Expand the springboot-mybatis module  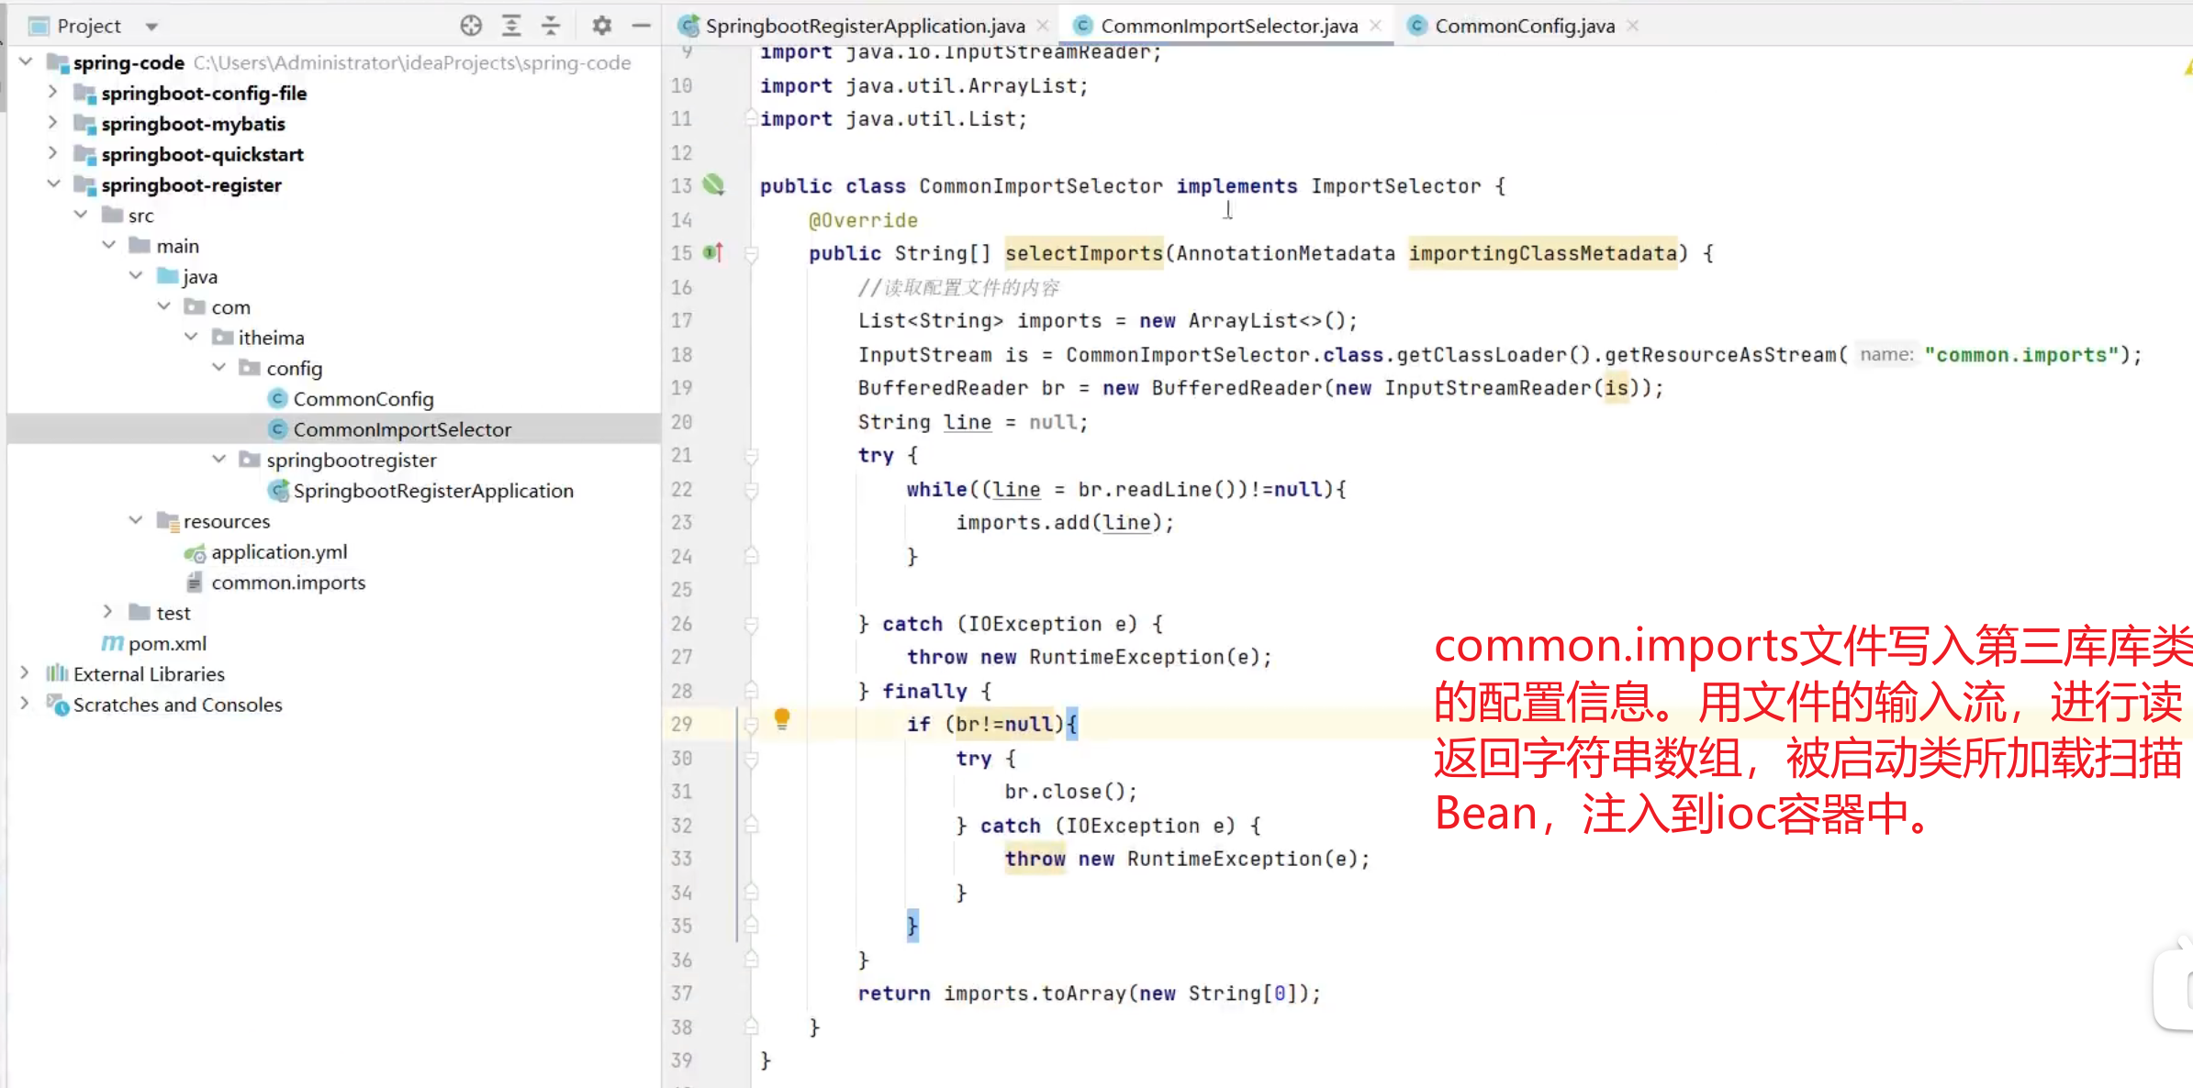pos(52,123)
